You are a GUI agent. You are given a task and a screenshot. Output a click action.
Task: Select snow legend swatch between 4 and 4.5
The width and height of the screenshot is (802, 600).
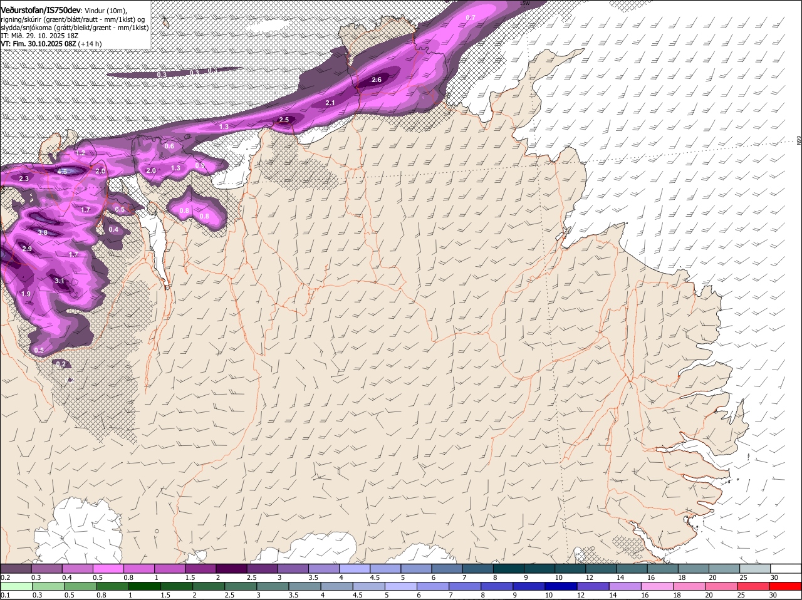(355, 568)
